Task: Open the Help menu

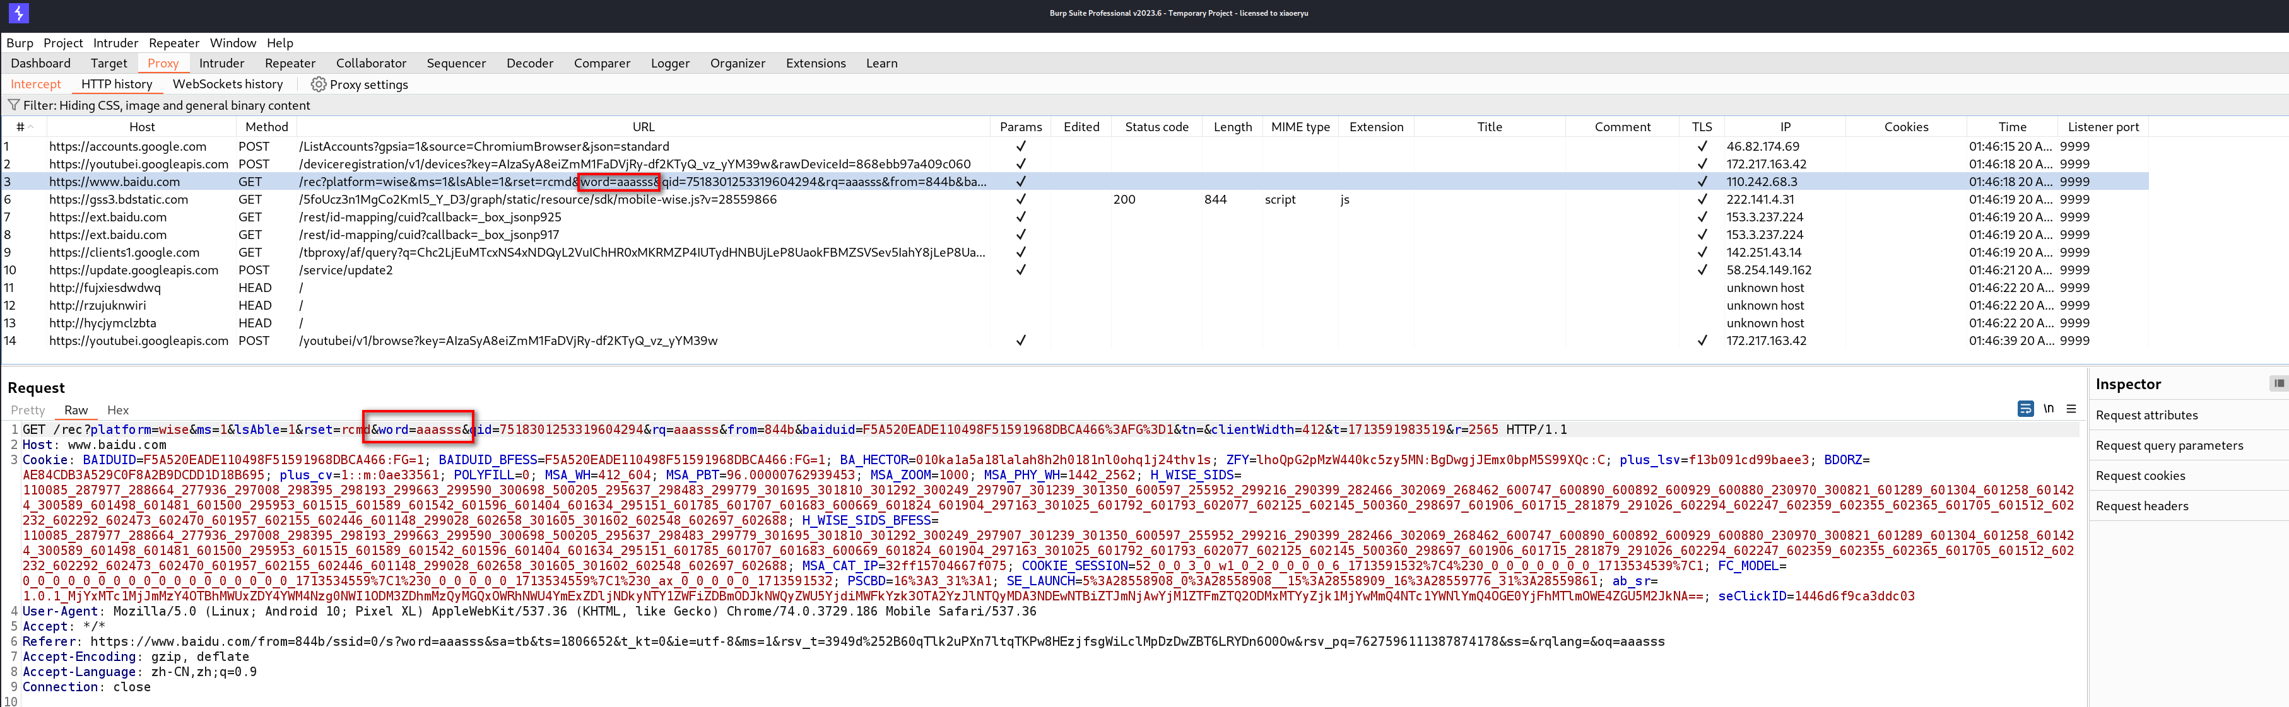Action: tap(280, 43)
